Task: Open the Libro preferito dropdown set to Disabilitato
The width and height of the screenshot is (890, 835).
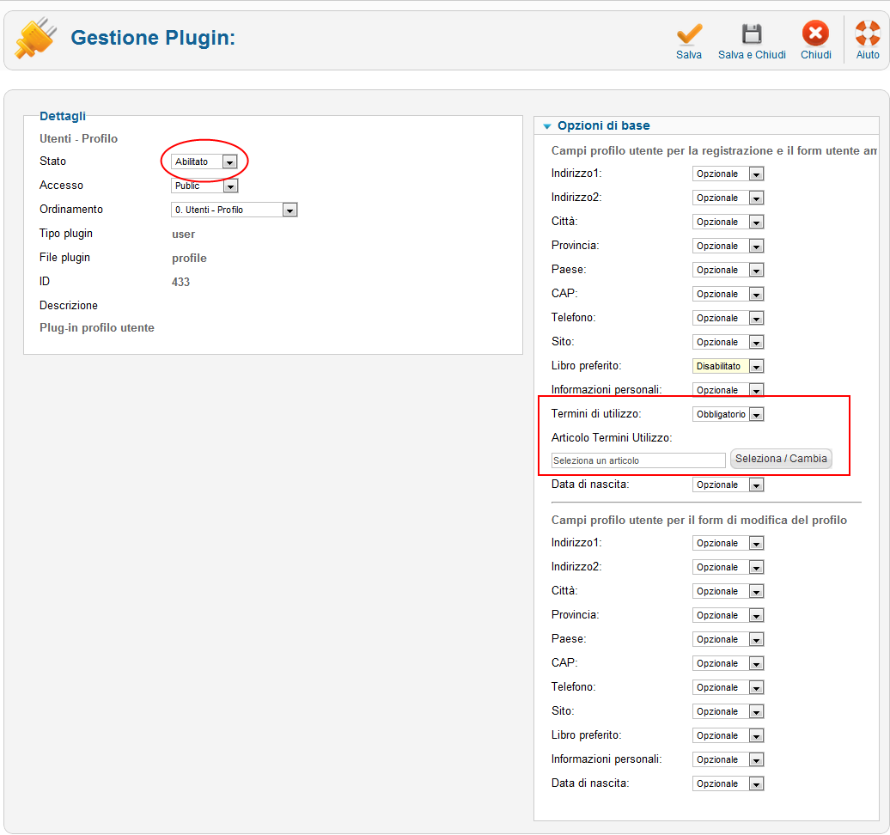Action: tap(728, 366)
